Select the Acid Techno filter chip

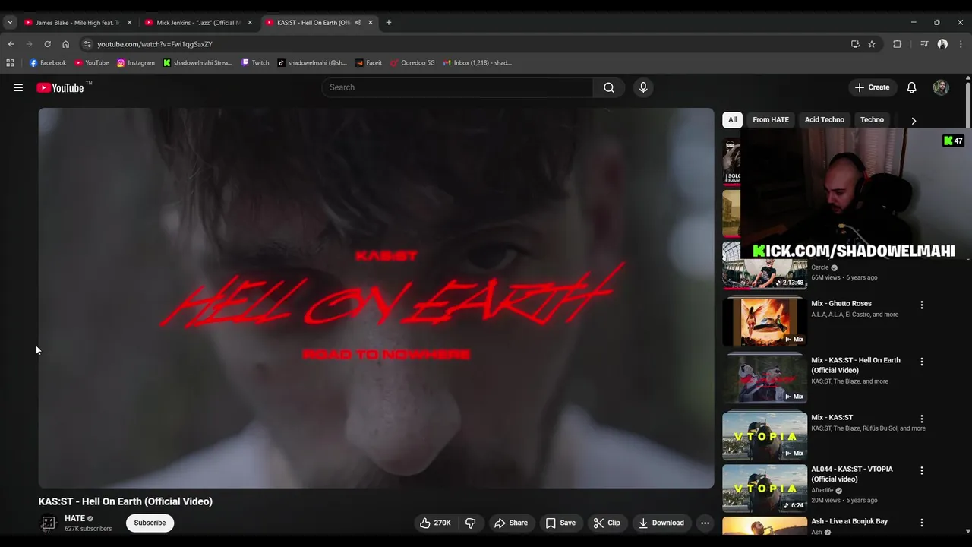825,119
